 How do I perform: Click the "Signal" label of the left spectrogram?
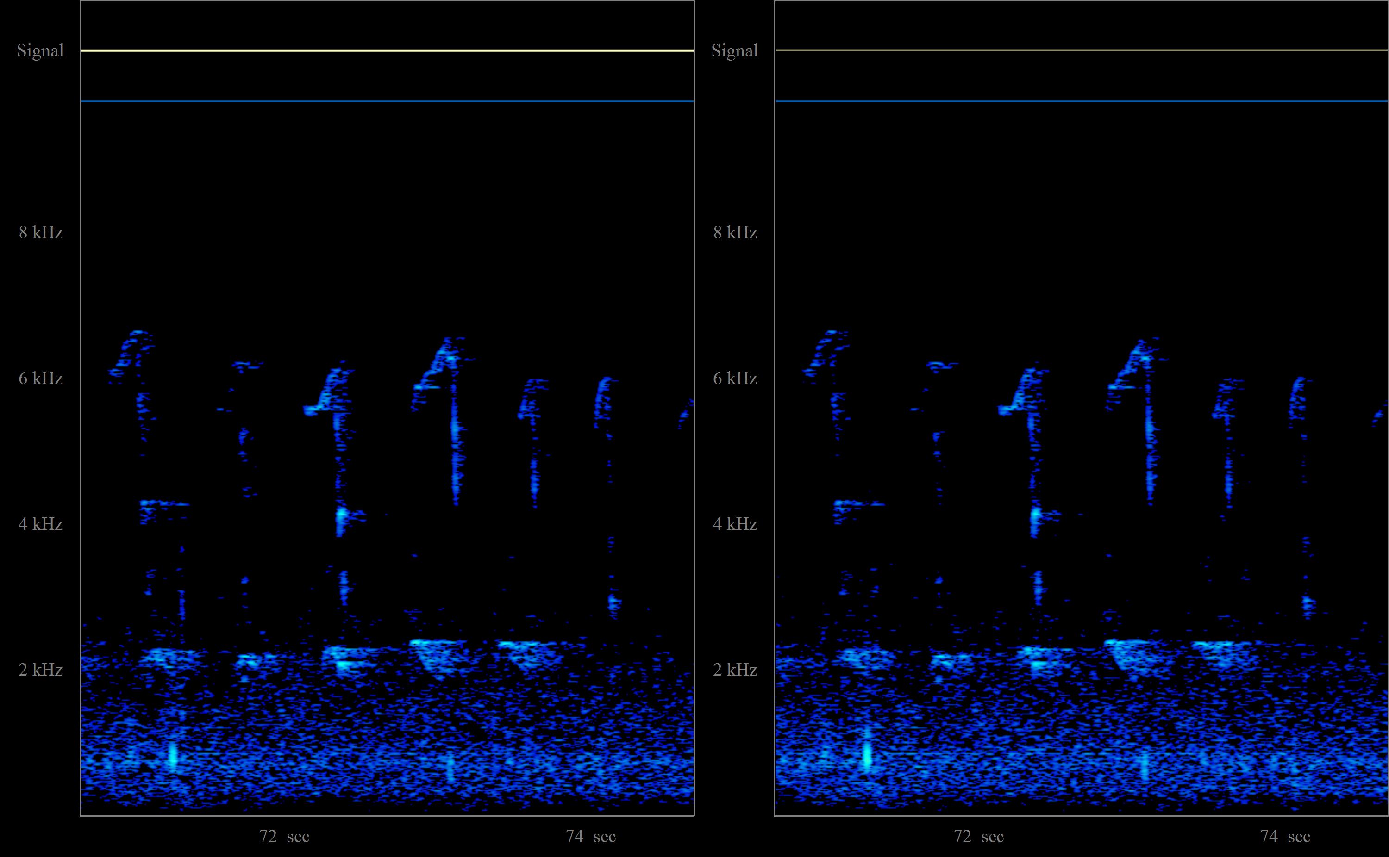(x=40, y=51)
